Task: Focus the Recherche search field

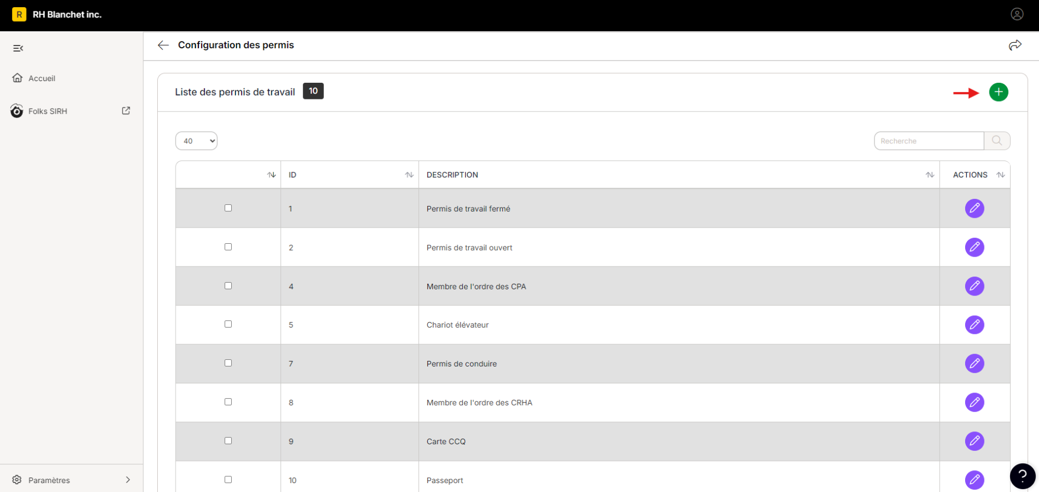Action: 928,141
